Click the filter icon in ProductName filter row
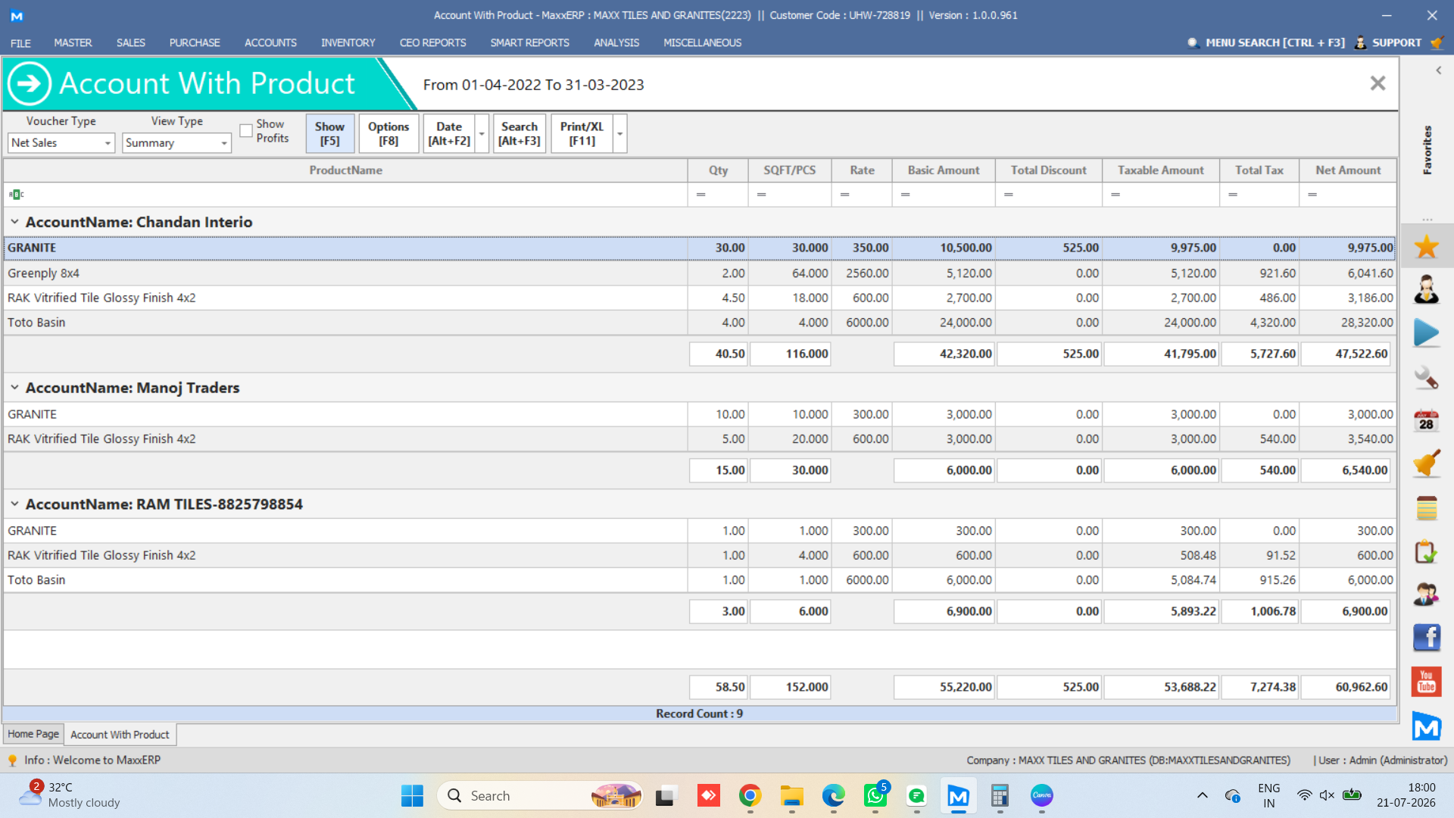 16,195
